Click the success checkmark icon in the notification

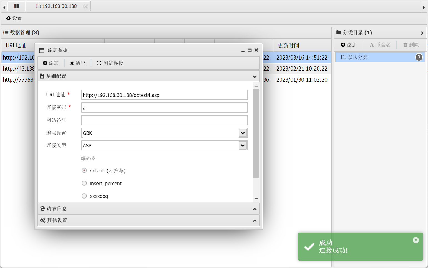point(309,246)
